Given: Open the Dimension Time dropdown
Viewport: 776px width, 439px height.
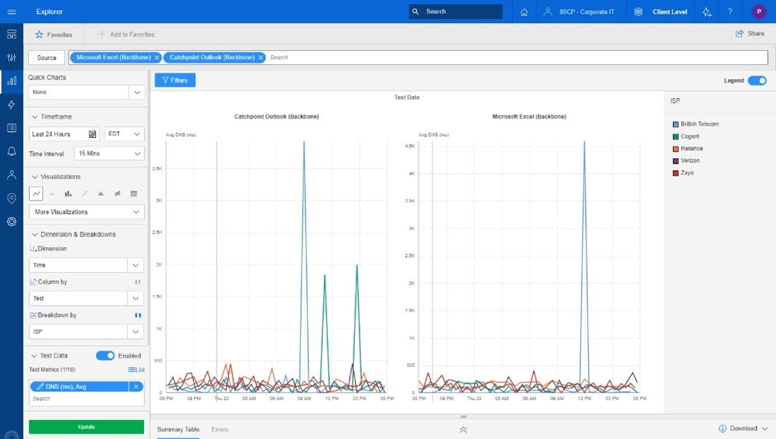Looking at the screenshot, I should [x=86, y=265].
